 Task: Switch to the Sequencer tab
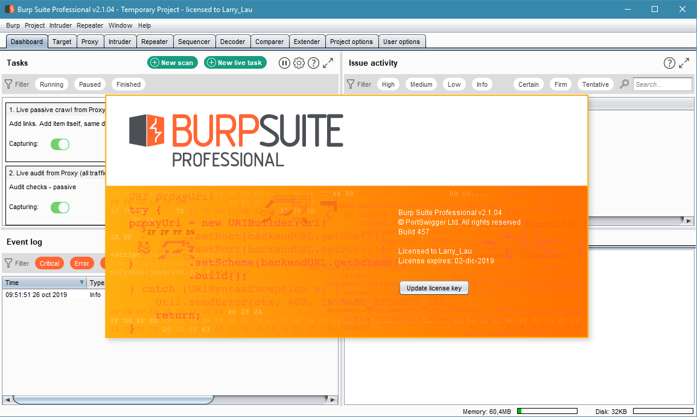tap(194, 42)
